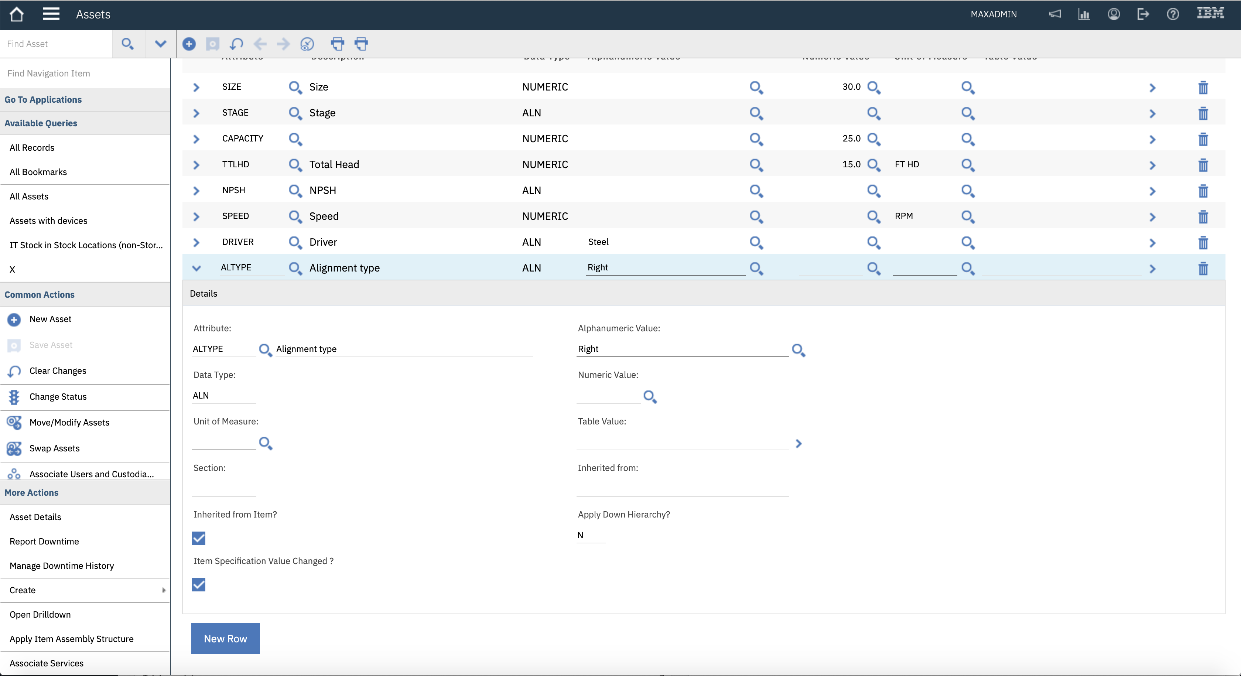Open the Details Unit of Measure lookup
The height and width of the screenshot is (676, 1241).
(266, 443)
